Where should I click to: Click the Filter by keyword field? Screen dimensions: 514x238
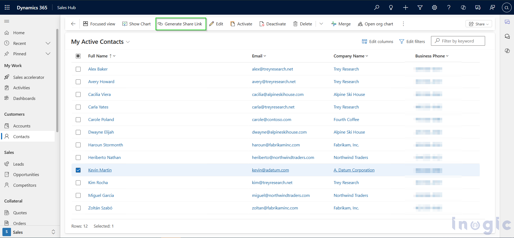point(458,41)
